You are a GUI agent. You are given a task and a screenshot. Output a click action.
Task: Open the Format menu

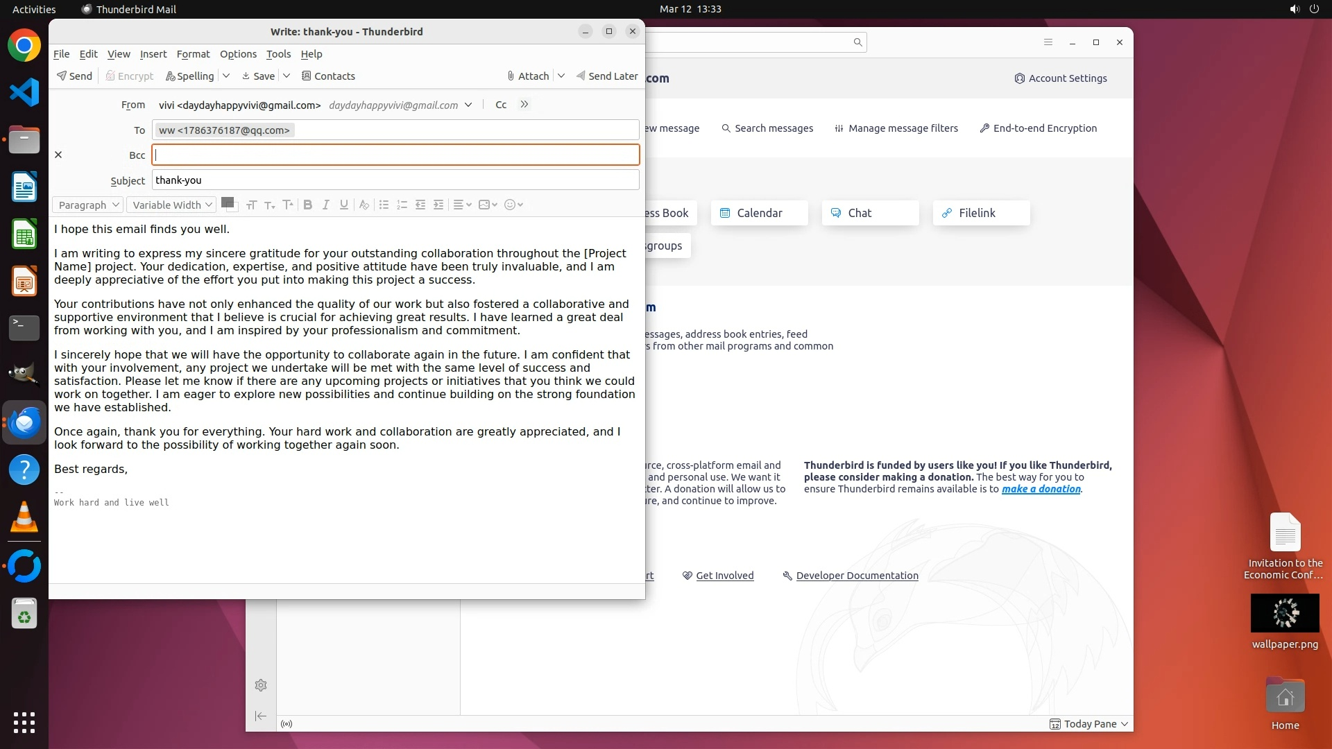click(193, 54)
